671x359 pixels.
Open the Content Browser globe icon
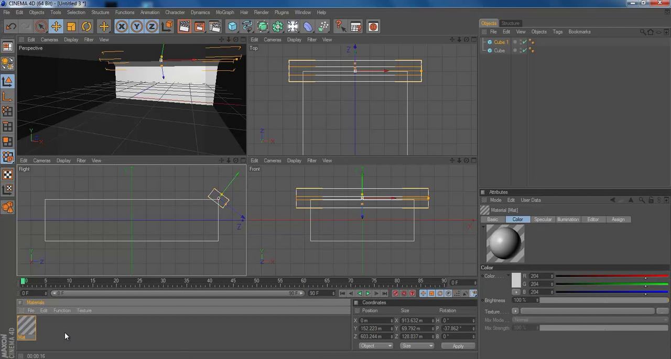pyautogui.click(x=373, y=26)
